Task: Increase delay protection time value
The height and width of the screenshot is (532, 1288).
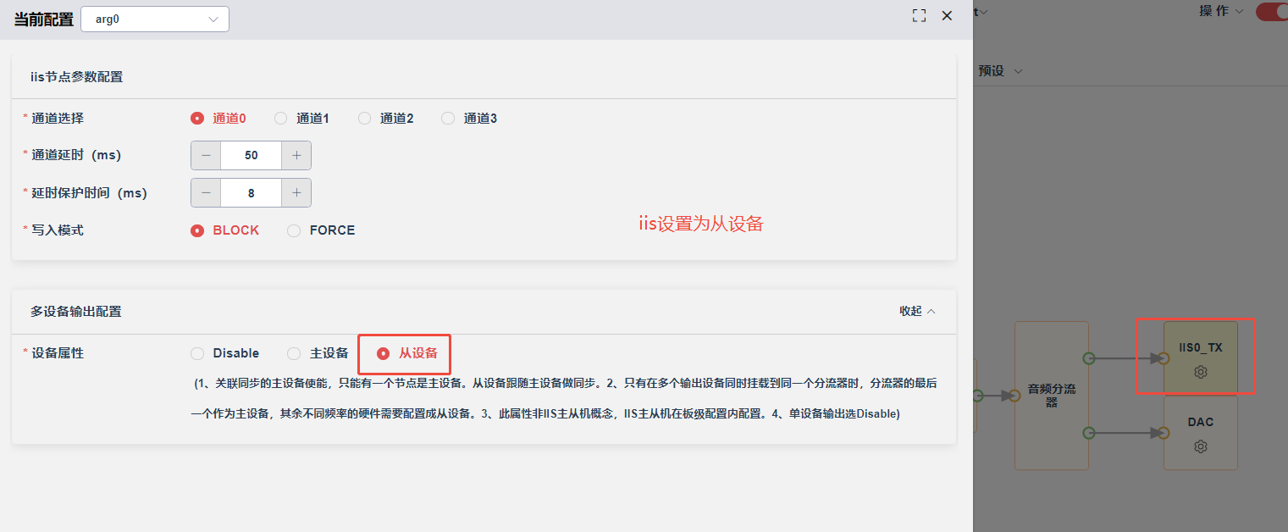Action: 296,193
